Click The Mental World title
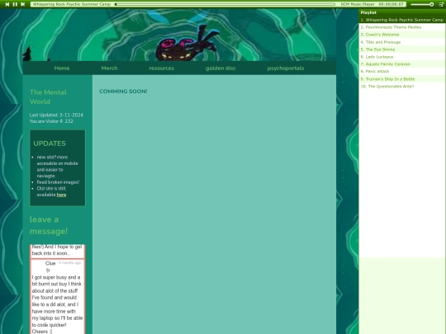 [48, 96]
